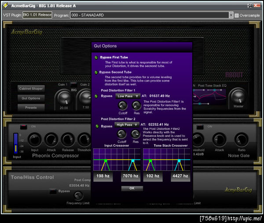
Task: Click the Filter 1 Cutoff knob
Action: pos(123,105)
